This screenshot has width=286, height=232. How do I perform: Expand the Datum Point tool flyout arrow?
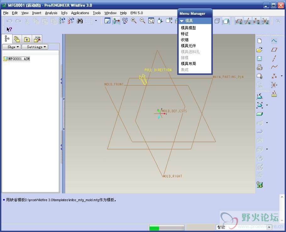pos(282,76)
